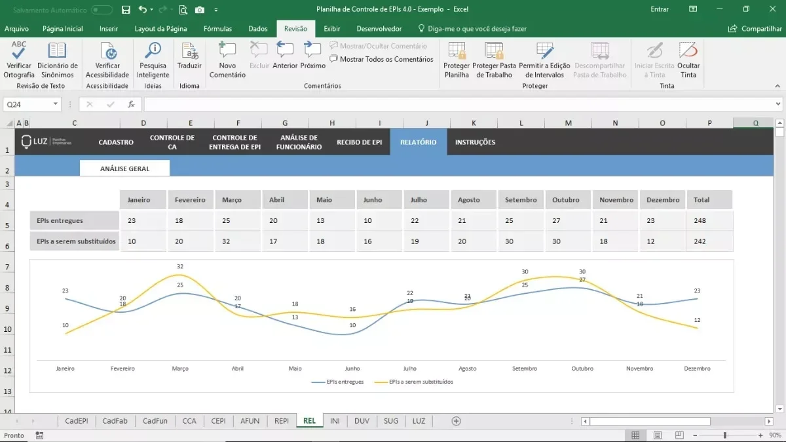Image resolution: width=786 pixels, height=442 pixels.
Task: Insert a Novo Comentário
Action: [227, 60]
